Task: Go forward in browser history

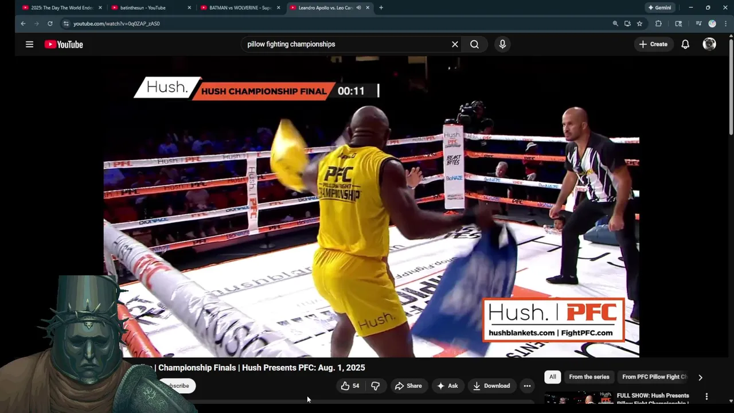Action: pyautogui.click(x=37, y=24)
